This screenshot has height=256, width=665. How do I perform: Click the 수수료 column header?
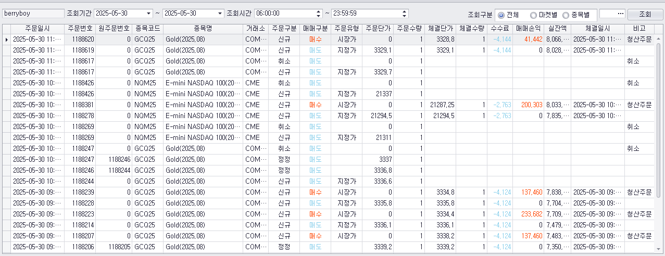(x=500, y=29)
